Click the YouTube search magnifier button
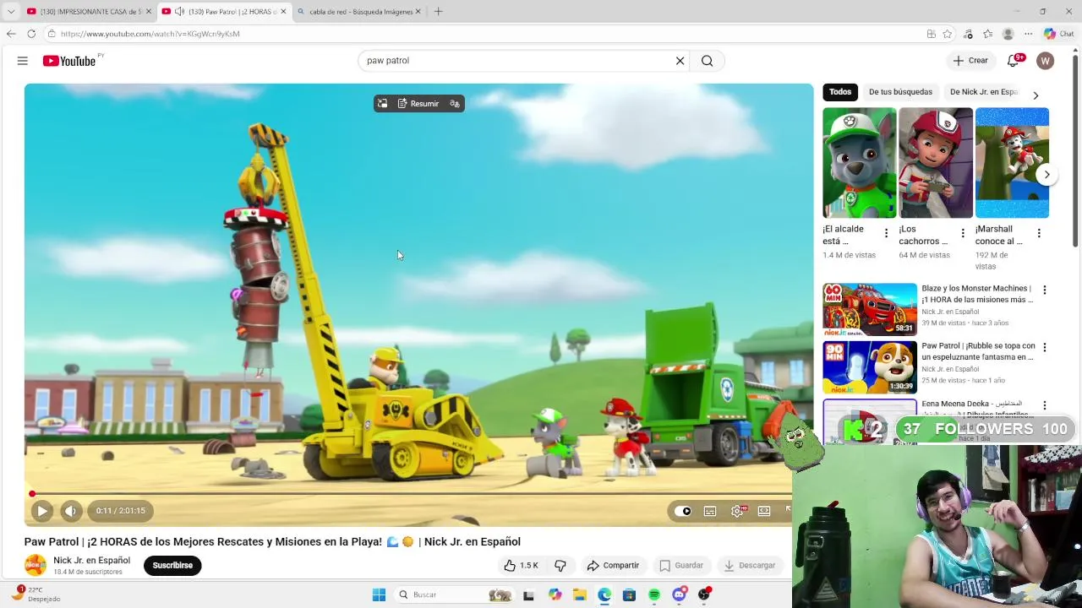 708,61
